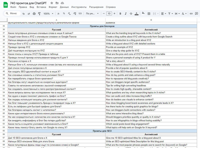
Task: Open the borders tool
Action: [x=148, y=13]
